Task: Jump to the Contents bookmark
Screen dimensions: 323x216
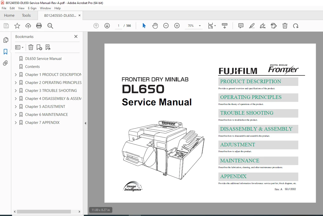Action: click(32, 67)
